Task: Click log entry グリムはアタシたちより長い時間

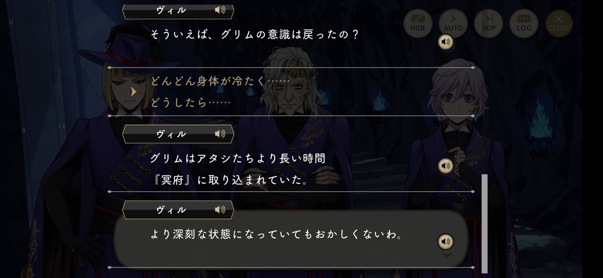Action: point(238,158)
